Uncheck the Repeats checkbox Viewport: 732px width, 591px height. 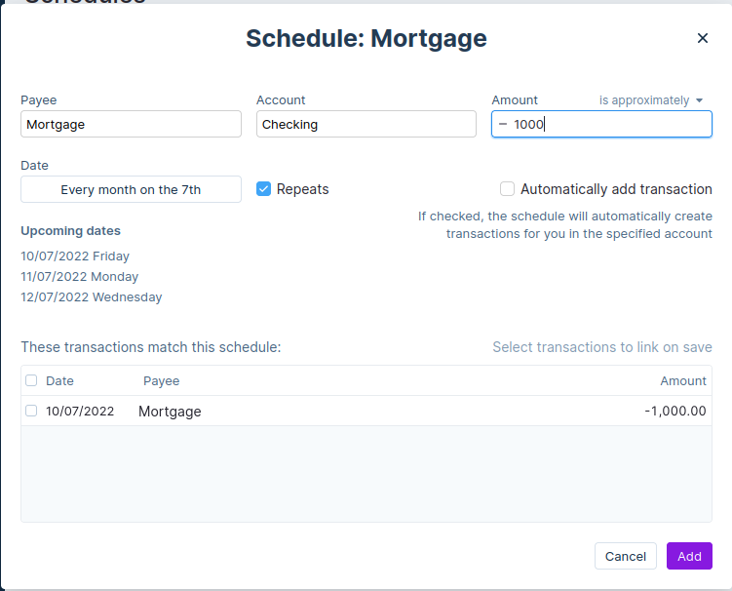click(263, 189)
